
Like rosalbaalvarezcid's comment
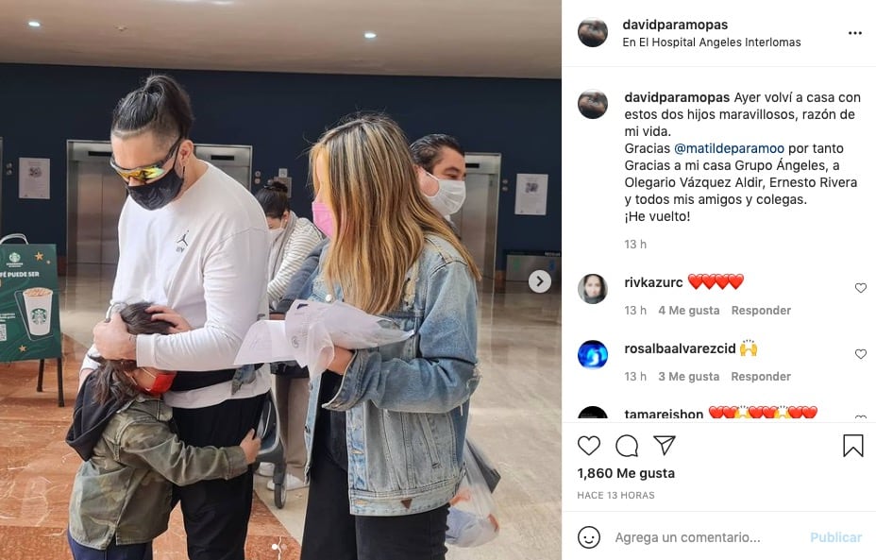pos(860,354)
